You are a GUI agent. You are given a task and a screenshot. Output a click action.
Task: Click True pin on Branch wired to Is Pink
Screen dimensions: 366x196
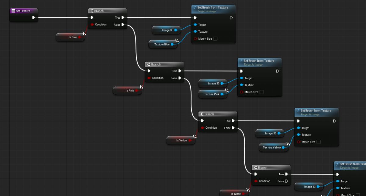[180, 71]
